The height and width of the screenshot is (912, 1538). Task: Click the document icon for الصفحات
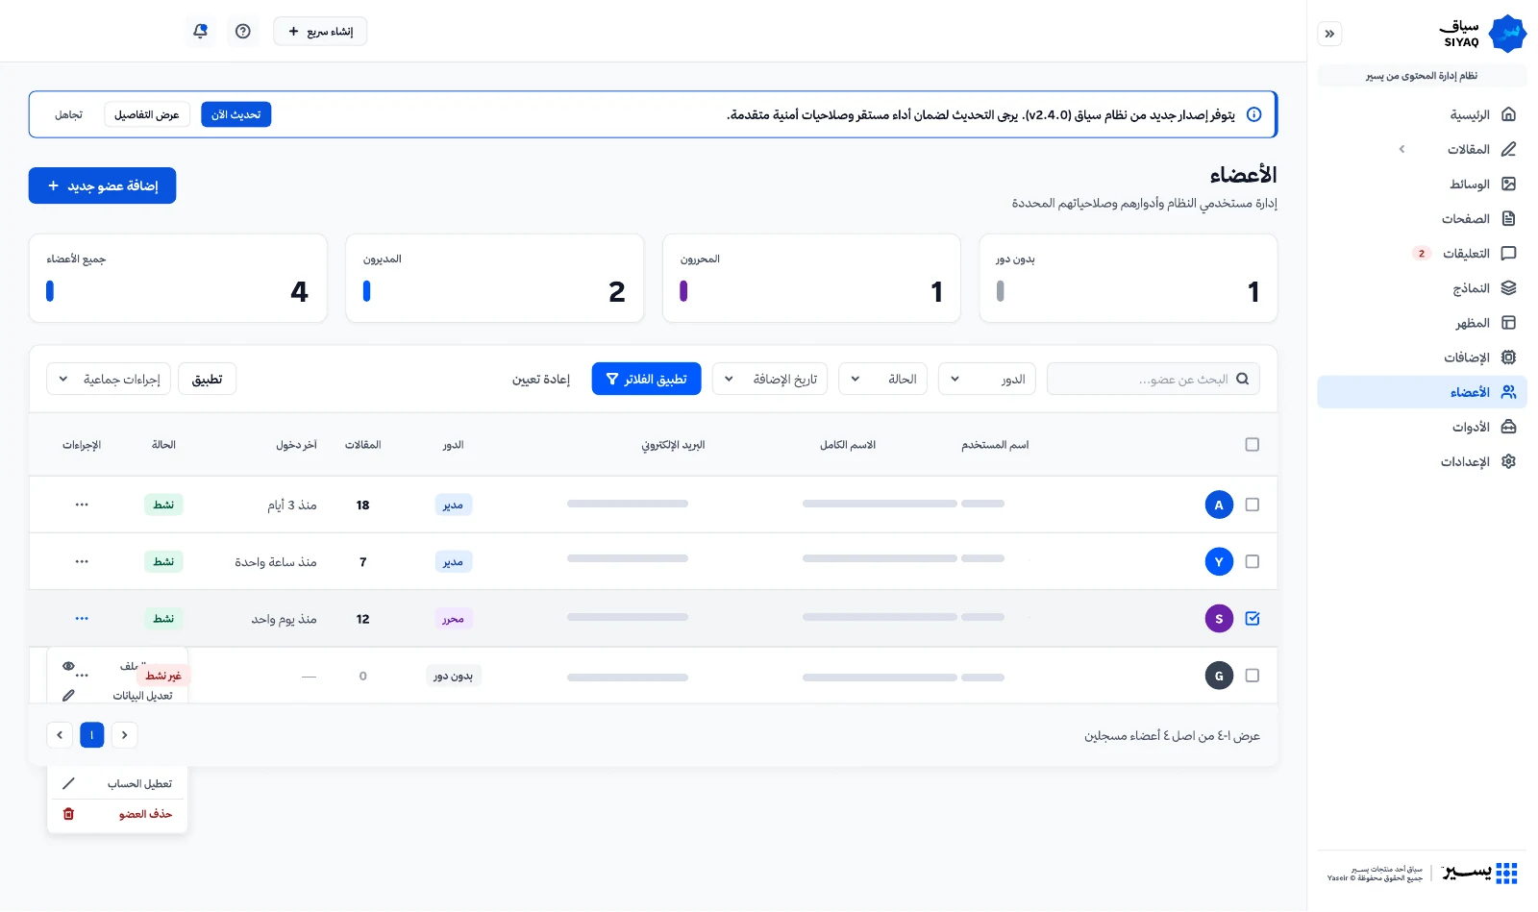1508,218
